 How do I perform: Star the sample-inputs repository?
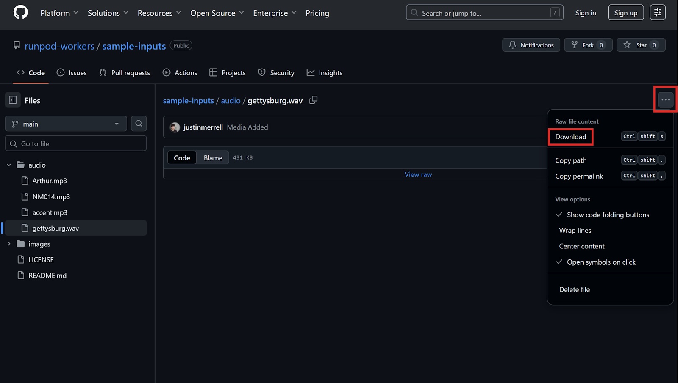(x=641, y=45)
